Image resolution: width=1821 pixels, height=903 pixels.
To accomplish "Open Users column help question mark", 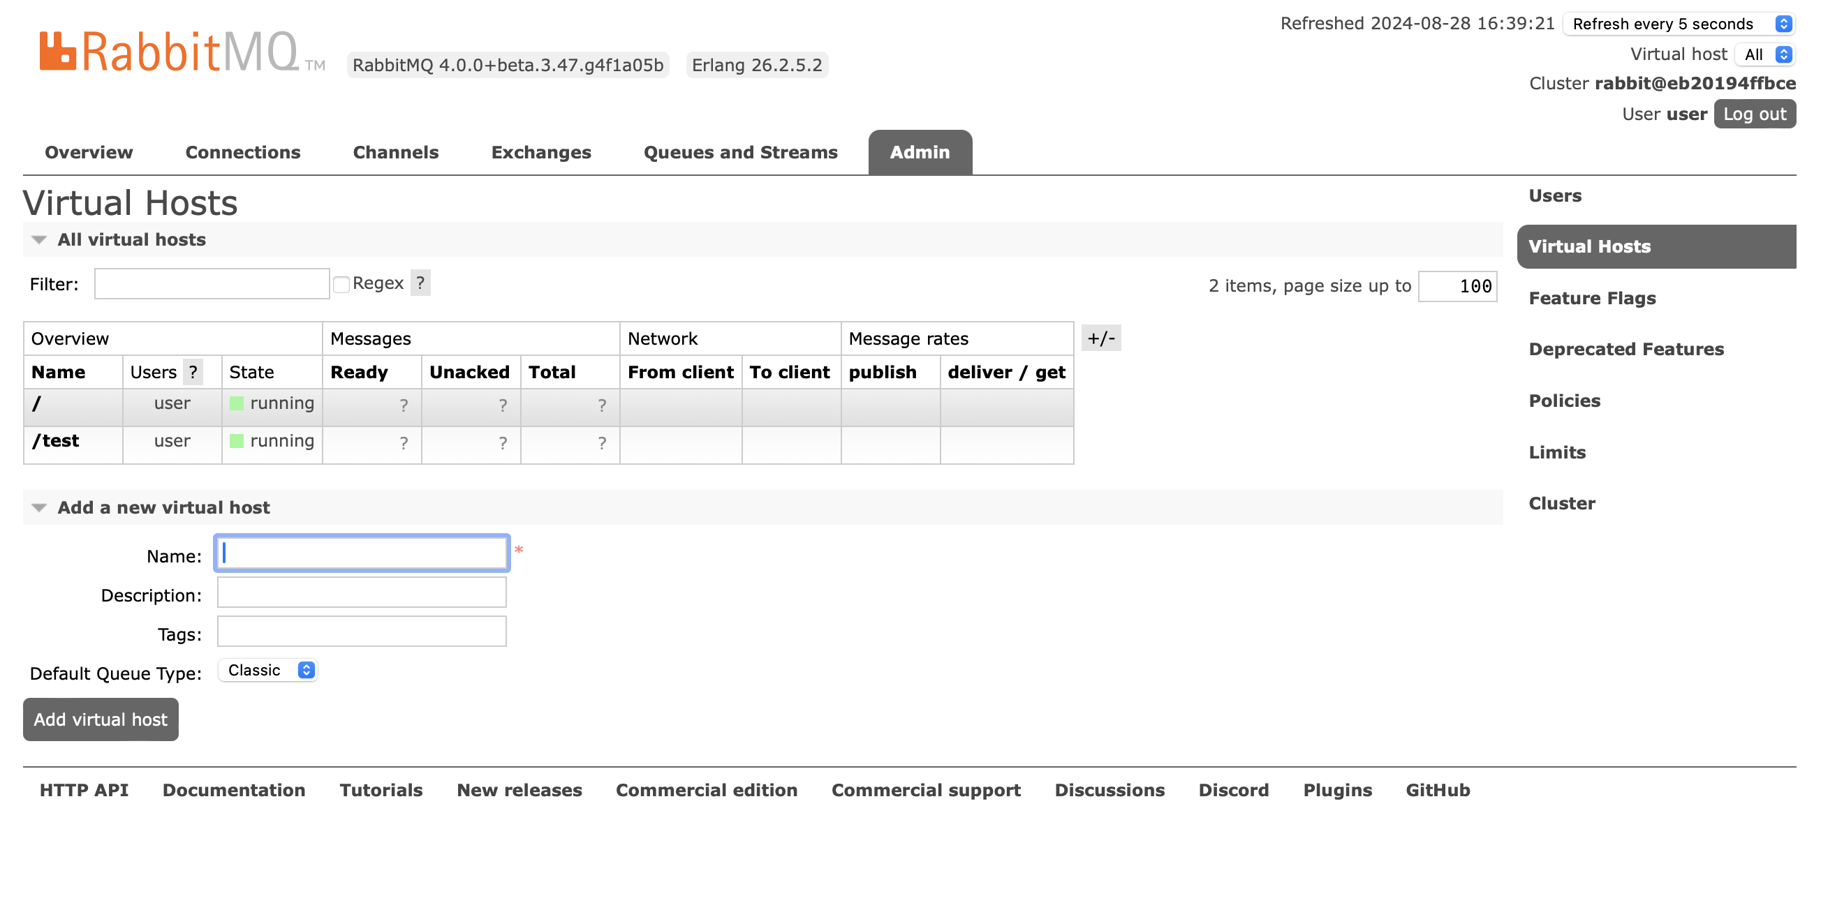I will pyautogui.click(x=192, y=373).
